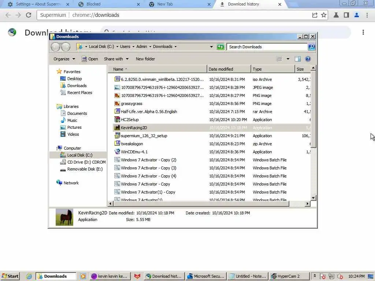Click the share page icon in address bar
The width and height of the screenshot is (375, 281).
pyautogui.click(x=315, y=15)
